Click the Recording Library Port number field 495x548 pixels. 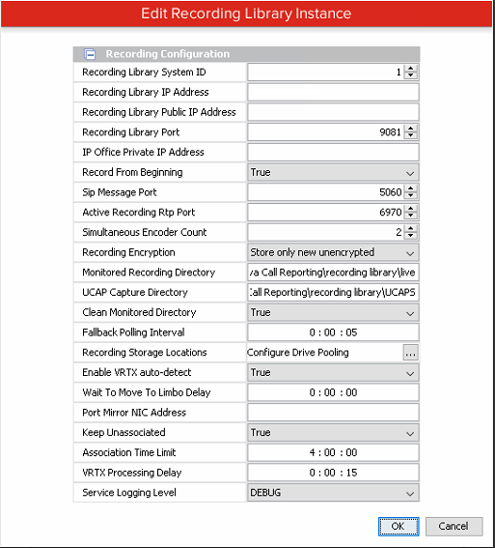(326, 132)
